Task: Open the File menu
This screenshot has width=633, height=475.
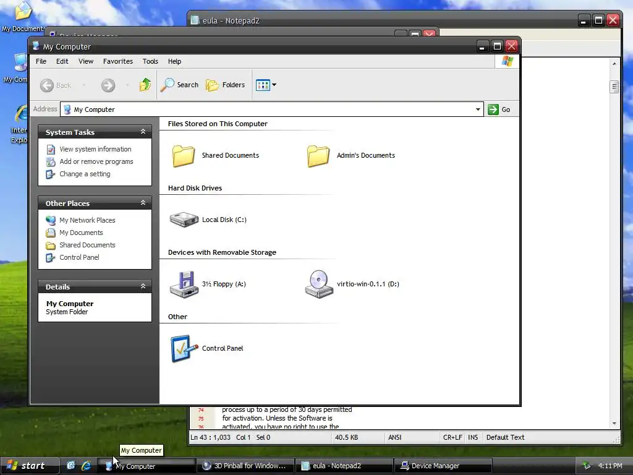Action: point(41,61)
